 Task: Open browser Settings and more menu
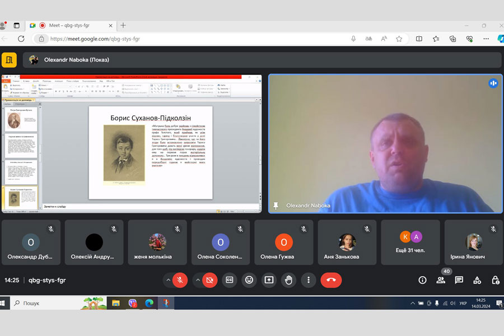point(486,39)
